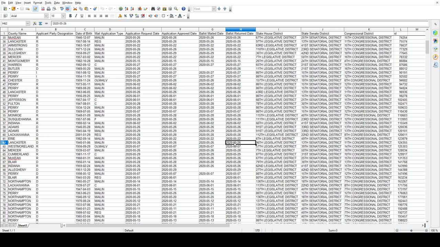440x247 pixels.
Task: Select the Format Paintbrush tool
Action: [x=95, y=9]
